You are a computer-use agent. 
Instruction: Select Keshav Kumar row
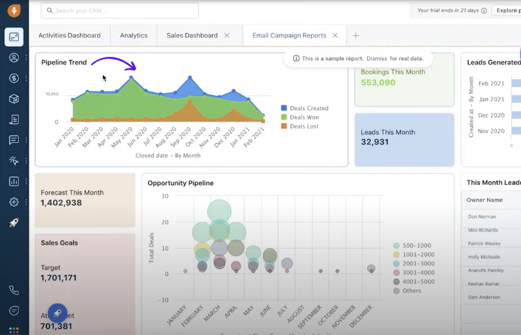[491, 284]
